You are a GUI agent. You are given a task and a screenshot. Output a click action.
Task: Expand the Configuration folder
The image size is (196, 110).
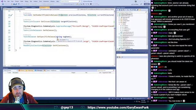[x=119, y=21]
